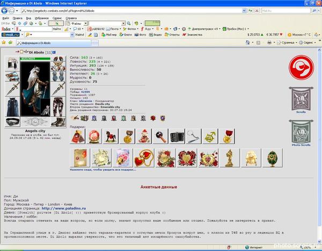Click the Днепропетровск +9 weather button
The image size is (322, 251).
pos(203,29)
